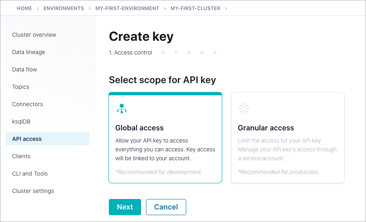Click HOME breadcrumb link
The width and height of the screenshot is (366, 222).
click(x=24, y=8)
